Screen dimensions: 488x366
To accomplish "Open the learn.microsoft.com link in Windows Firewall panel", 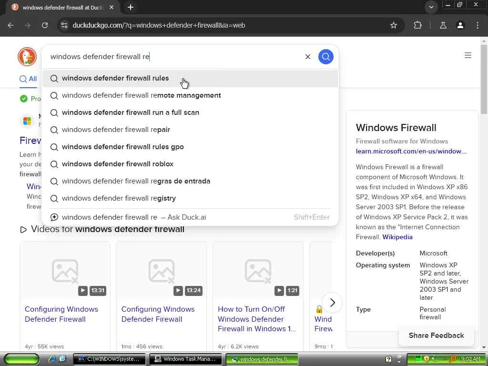I will click(x=411, y=151).
